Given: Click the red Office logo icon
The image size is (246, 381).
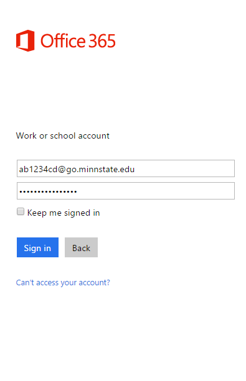Looking at the screenshot, I should [25, 40].
